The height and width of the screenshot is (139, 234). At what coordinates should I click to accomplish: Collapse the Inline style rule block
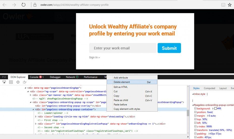click(193, 94)
